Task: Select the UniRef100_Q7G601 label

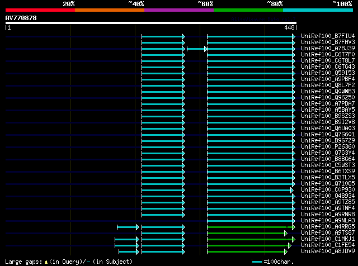Action: click(328, 135)
